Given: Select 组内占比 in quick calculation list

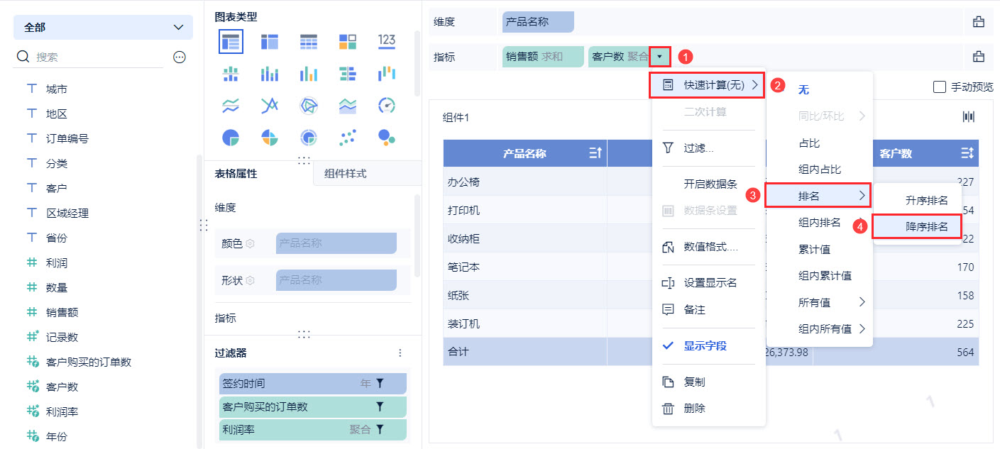Looking at the screenshot, I should coord(820,170).
